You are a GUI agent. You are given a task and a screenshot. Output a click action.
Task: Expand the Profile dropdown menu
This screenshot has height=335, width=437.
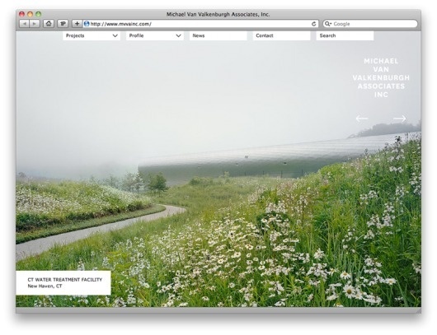click(155, 35)
